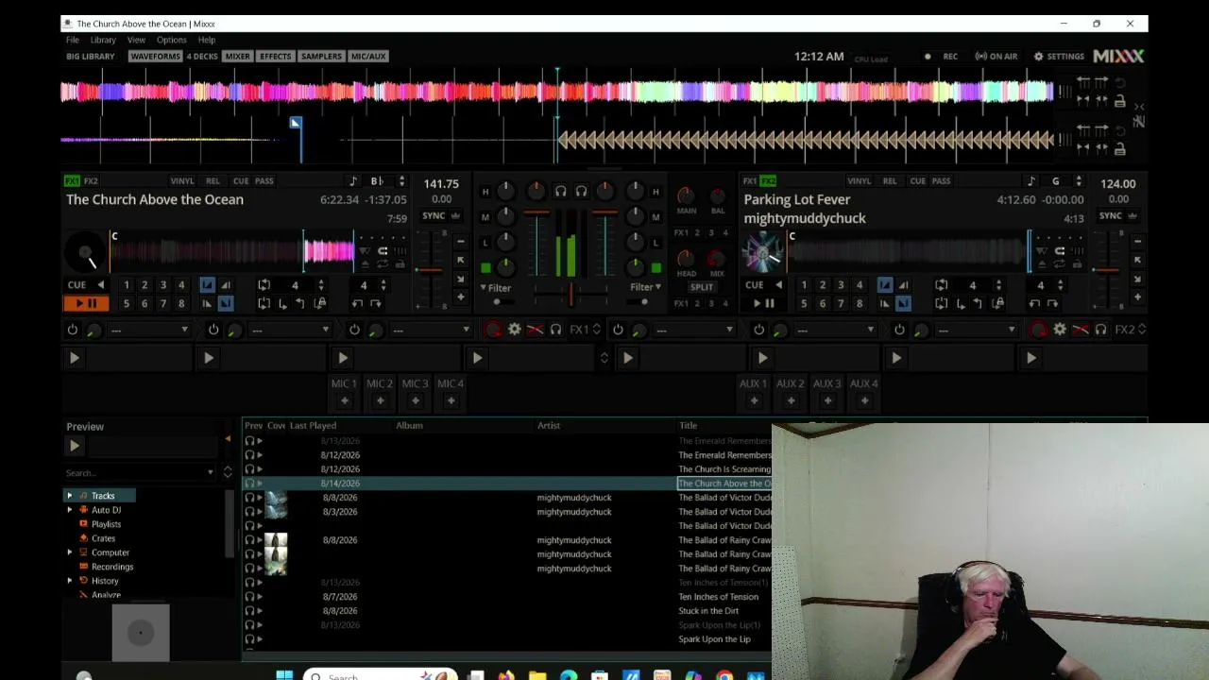Screen dimensions: 1209x680
Task: Expand the History tree node
Action: coord(69,581)
